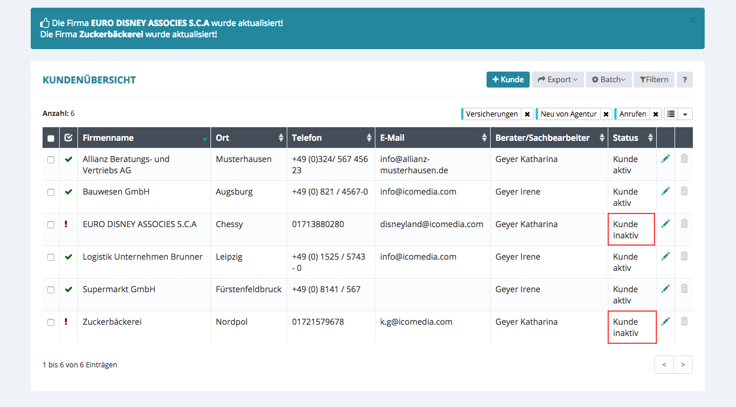Screen dimensions: 736x407
Task: Edit the Allianz Beratungs- und Vertriebs AG row
Action: (666, 159)
